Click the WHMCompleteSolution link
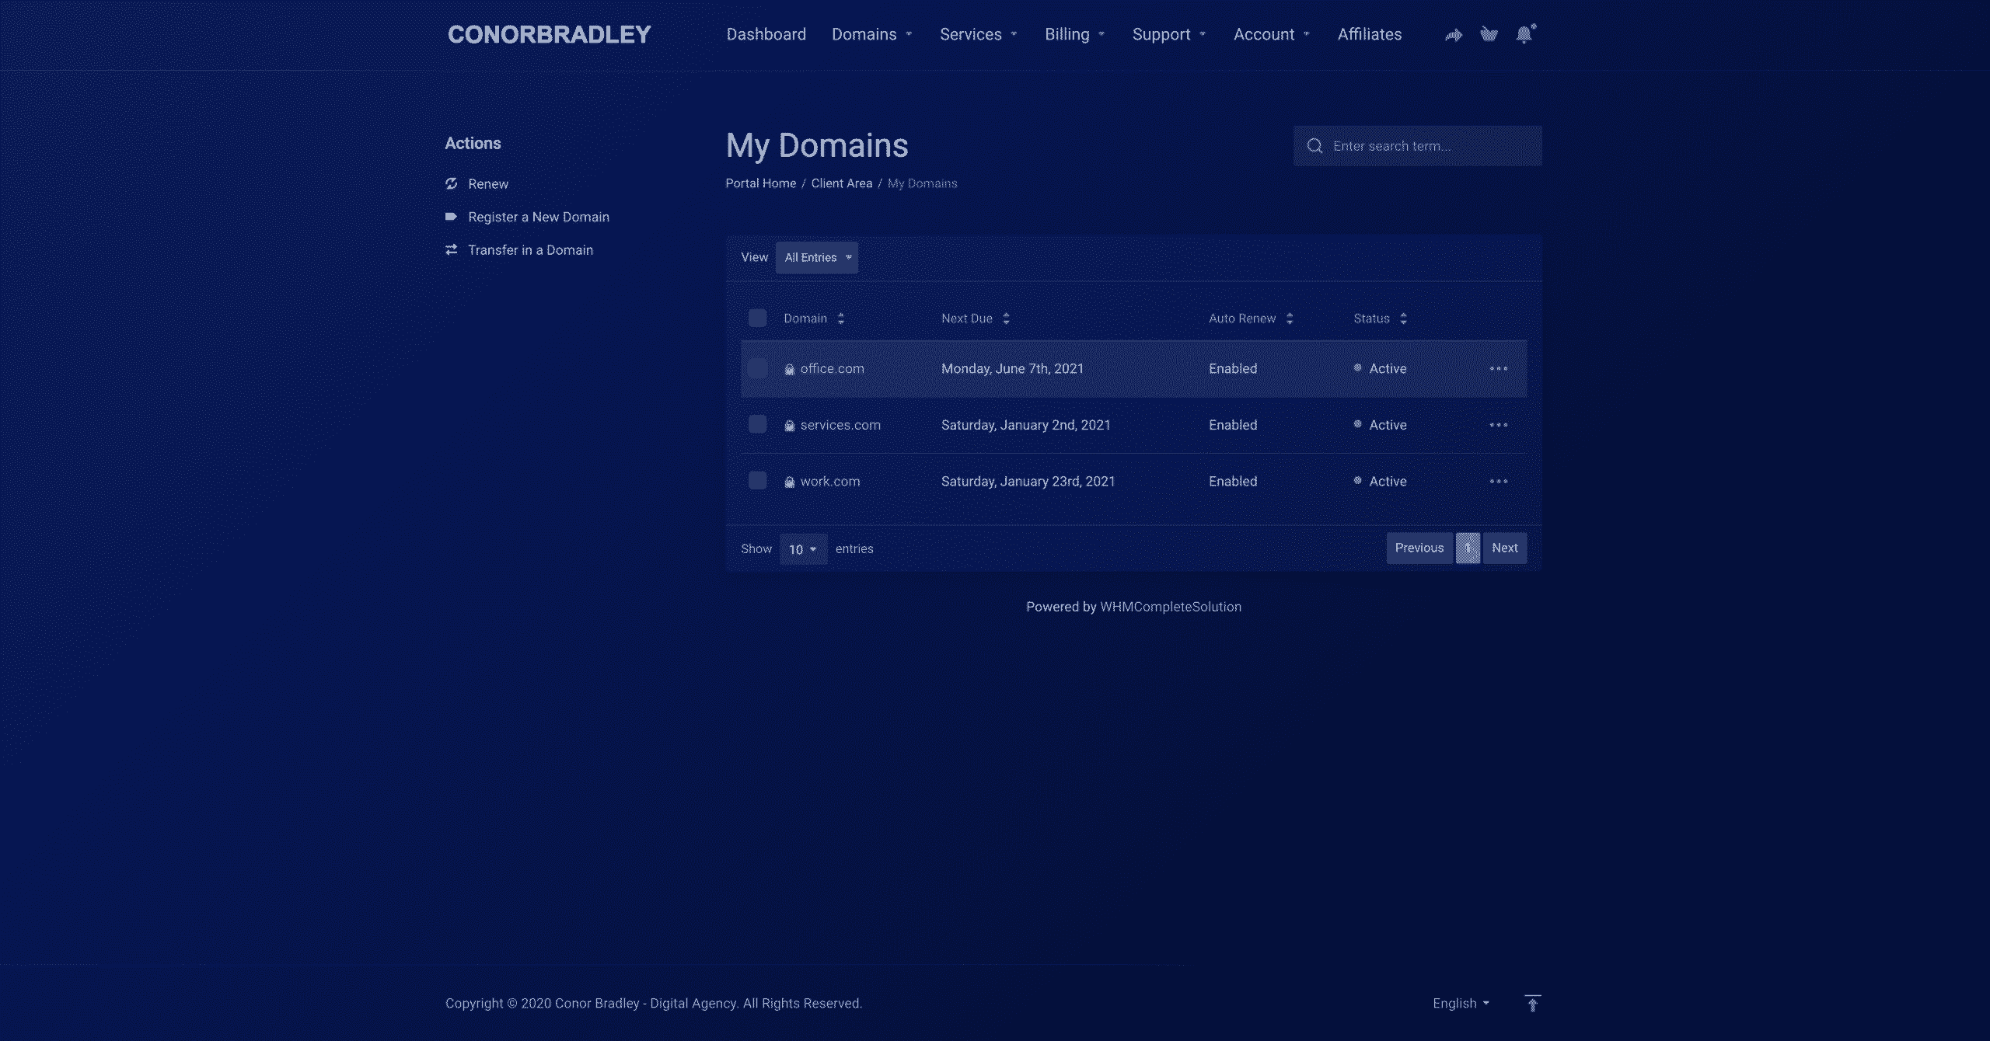This screenshot has height=1041, width=1990. pos(1170,607)
